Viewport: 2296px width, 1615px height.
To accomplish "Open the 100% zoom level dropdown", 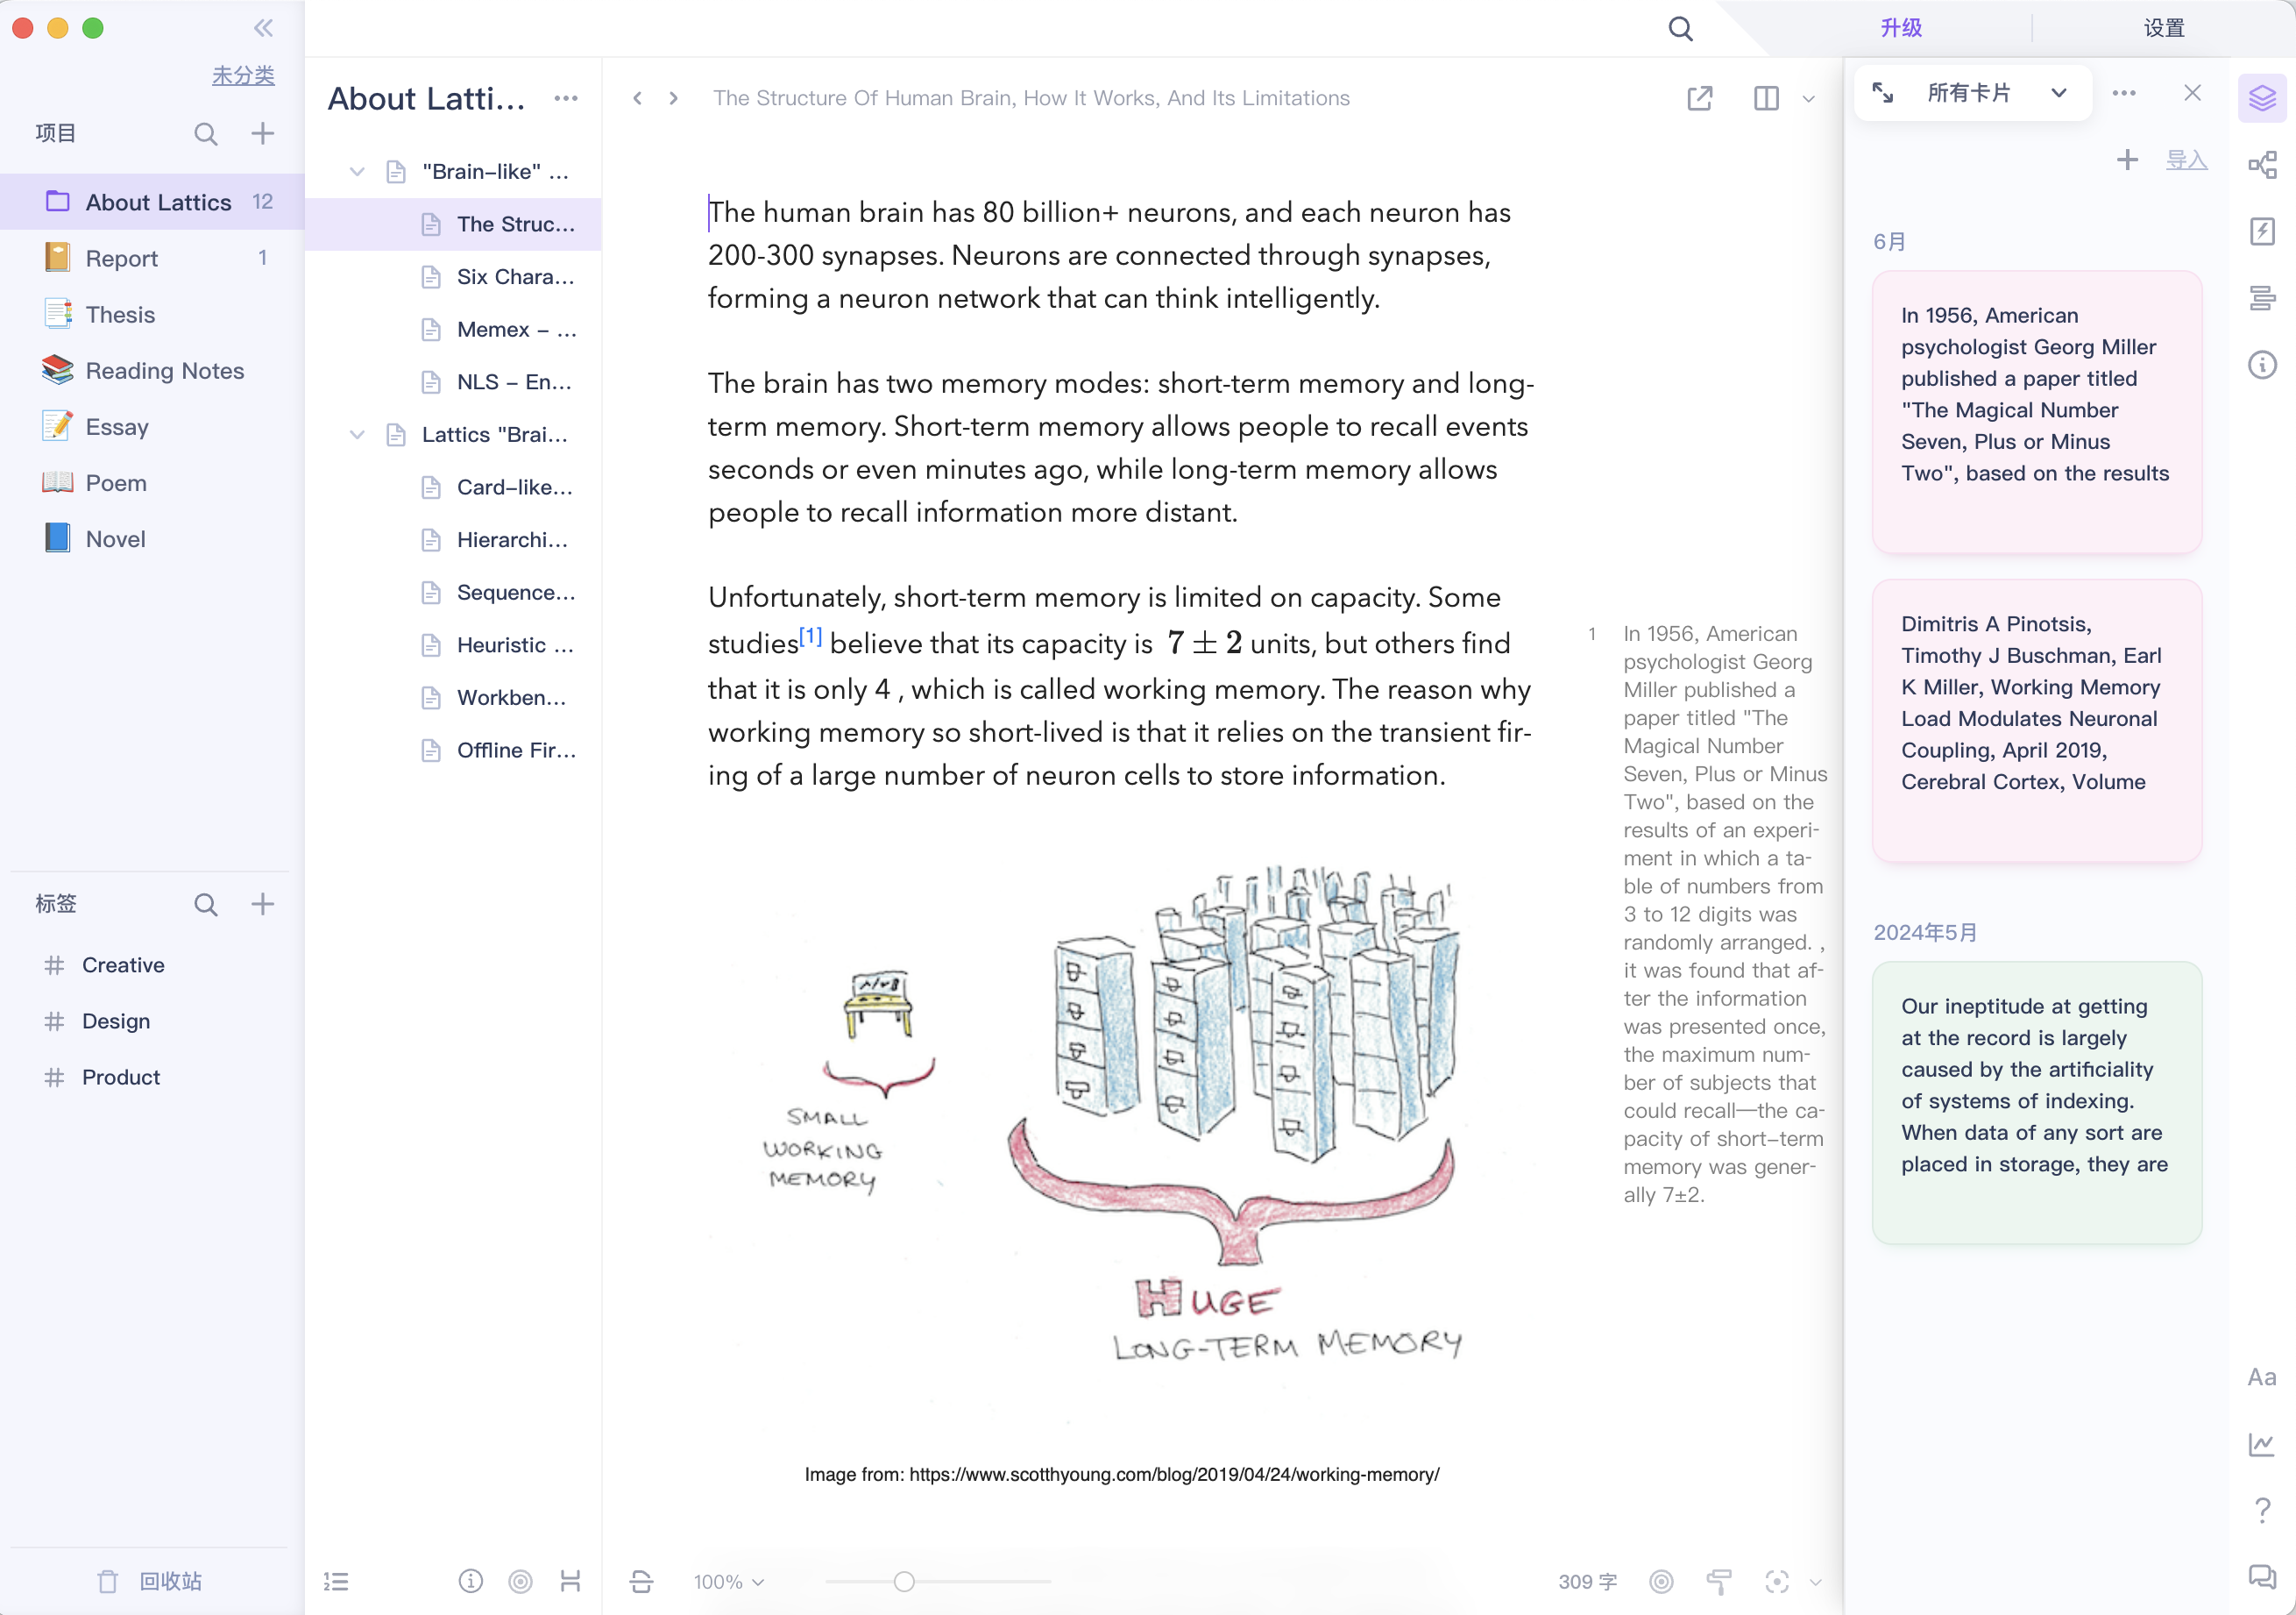I will [x=728, y=1582].
